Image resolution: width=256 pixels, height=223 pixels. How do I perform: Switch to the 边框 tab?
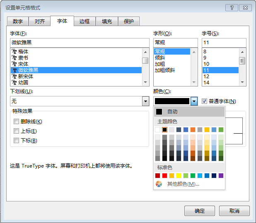[x=85, y=22]
